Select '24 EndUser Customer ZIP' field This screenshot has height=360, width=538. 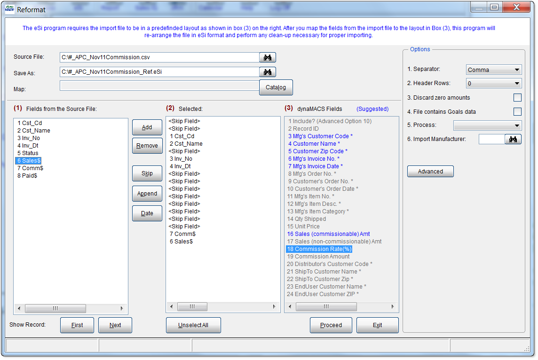click(x=323, y=294)
